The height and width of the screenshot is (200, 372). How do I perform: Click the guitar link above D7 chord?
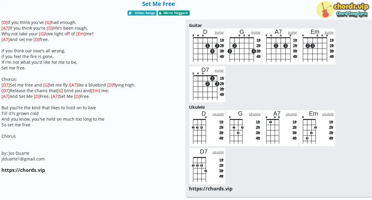point(219,70)
